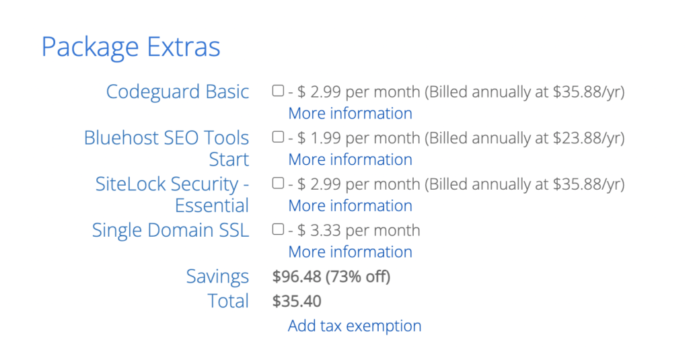The image size is (689, 364).
Task: Open More information for Bluehost SEO Tools
Action: [350, 159]
